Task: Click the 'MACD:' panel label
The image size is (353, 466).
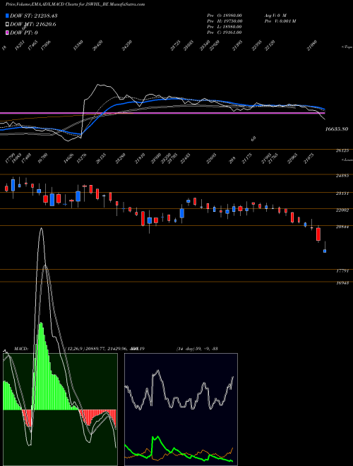Action: tap(20, 349)
